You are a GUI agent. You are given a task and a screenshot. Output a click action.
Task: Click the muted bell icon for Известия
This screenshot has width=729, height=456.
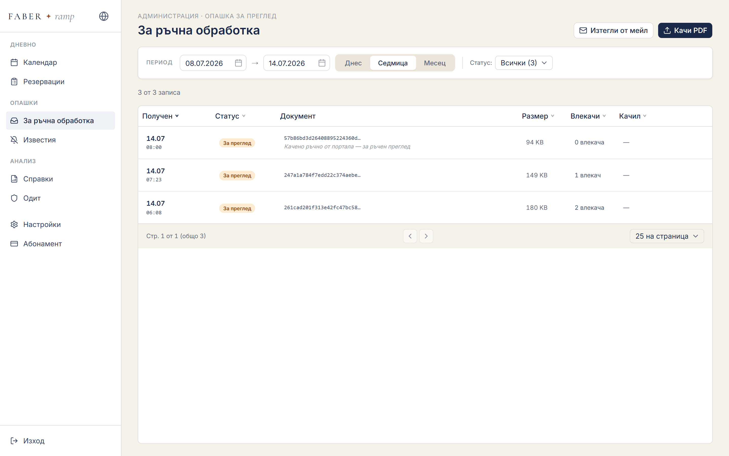pos(14,140)
